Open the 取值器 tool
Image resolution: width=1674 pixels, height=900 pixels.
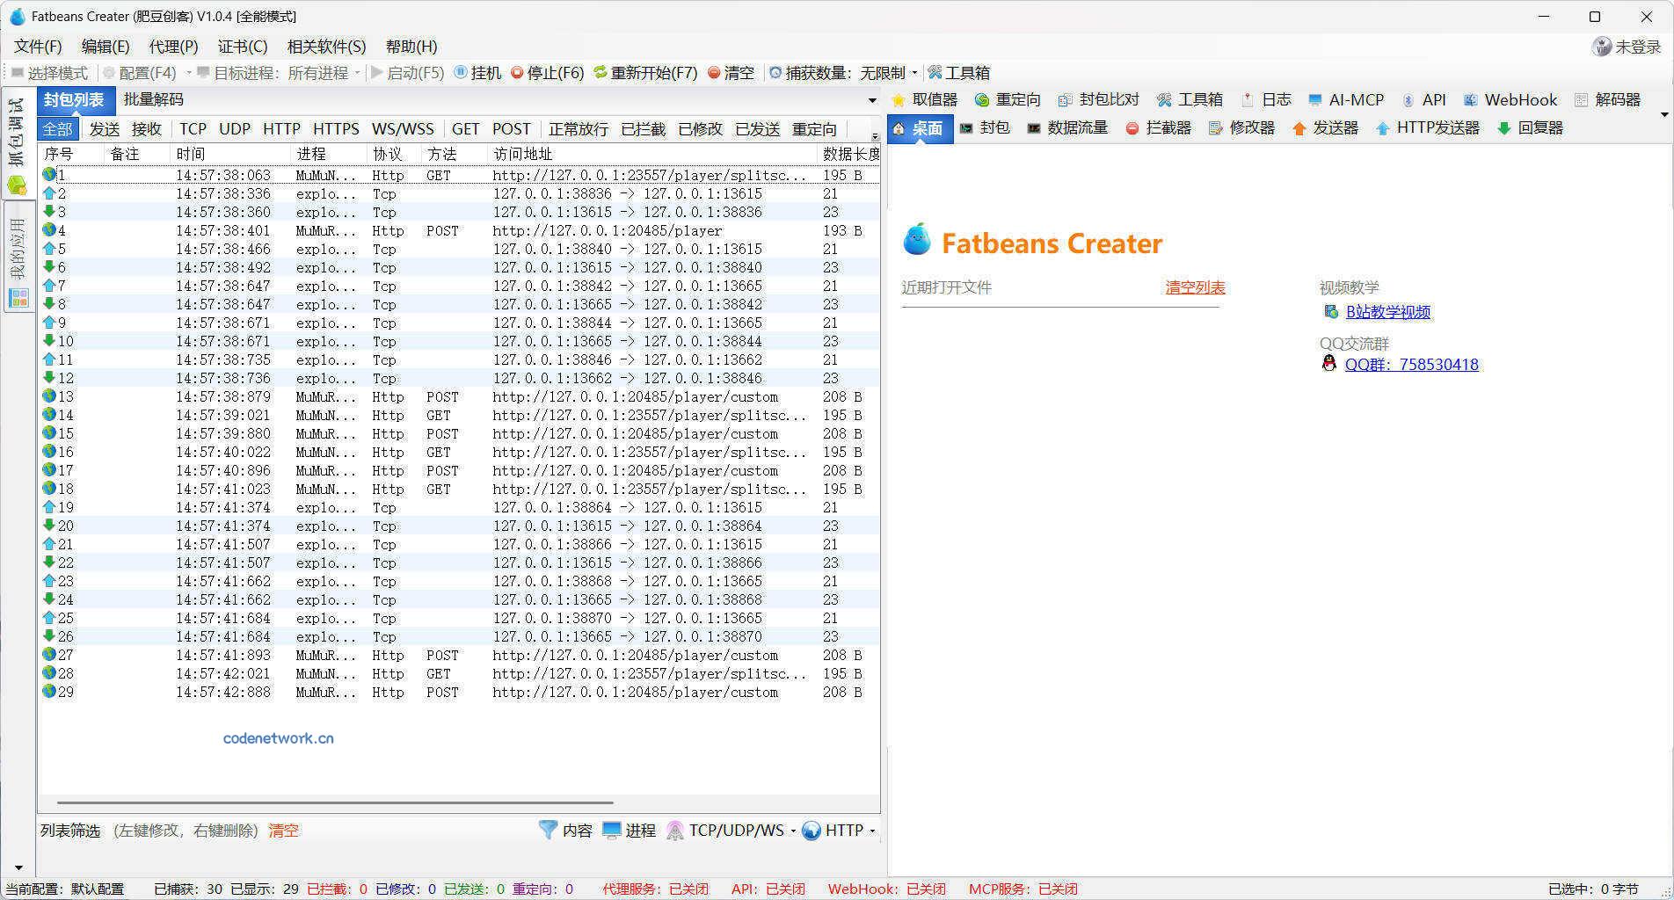(925, 100)
